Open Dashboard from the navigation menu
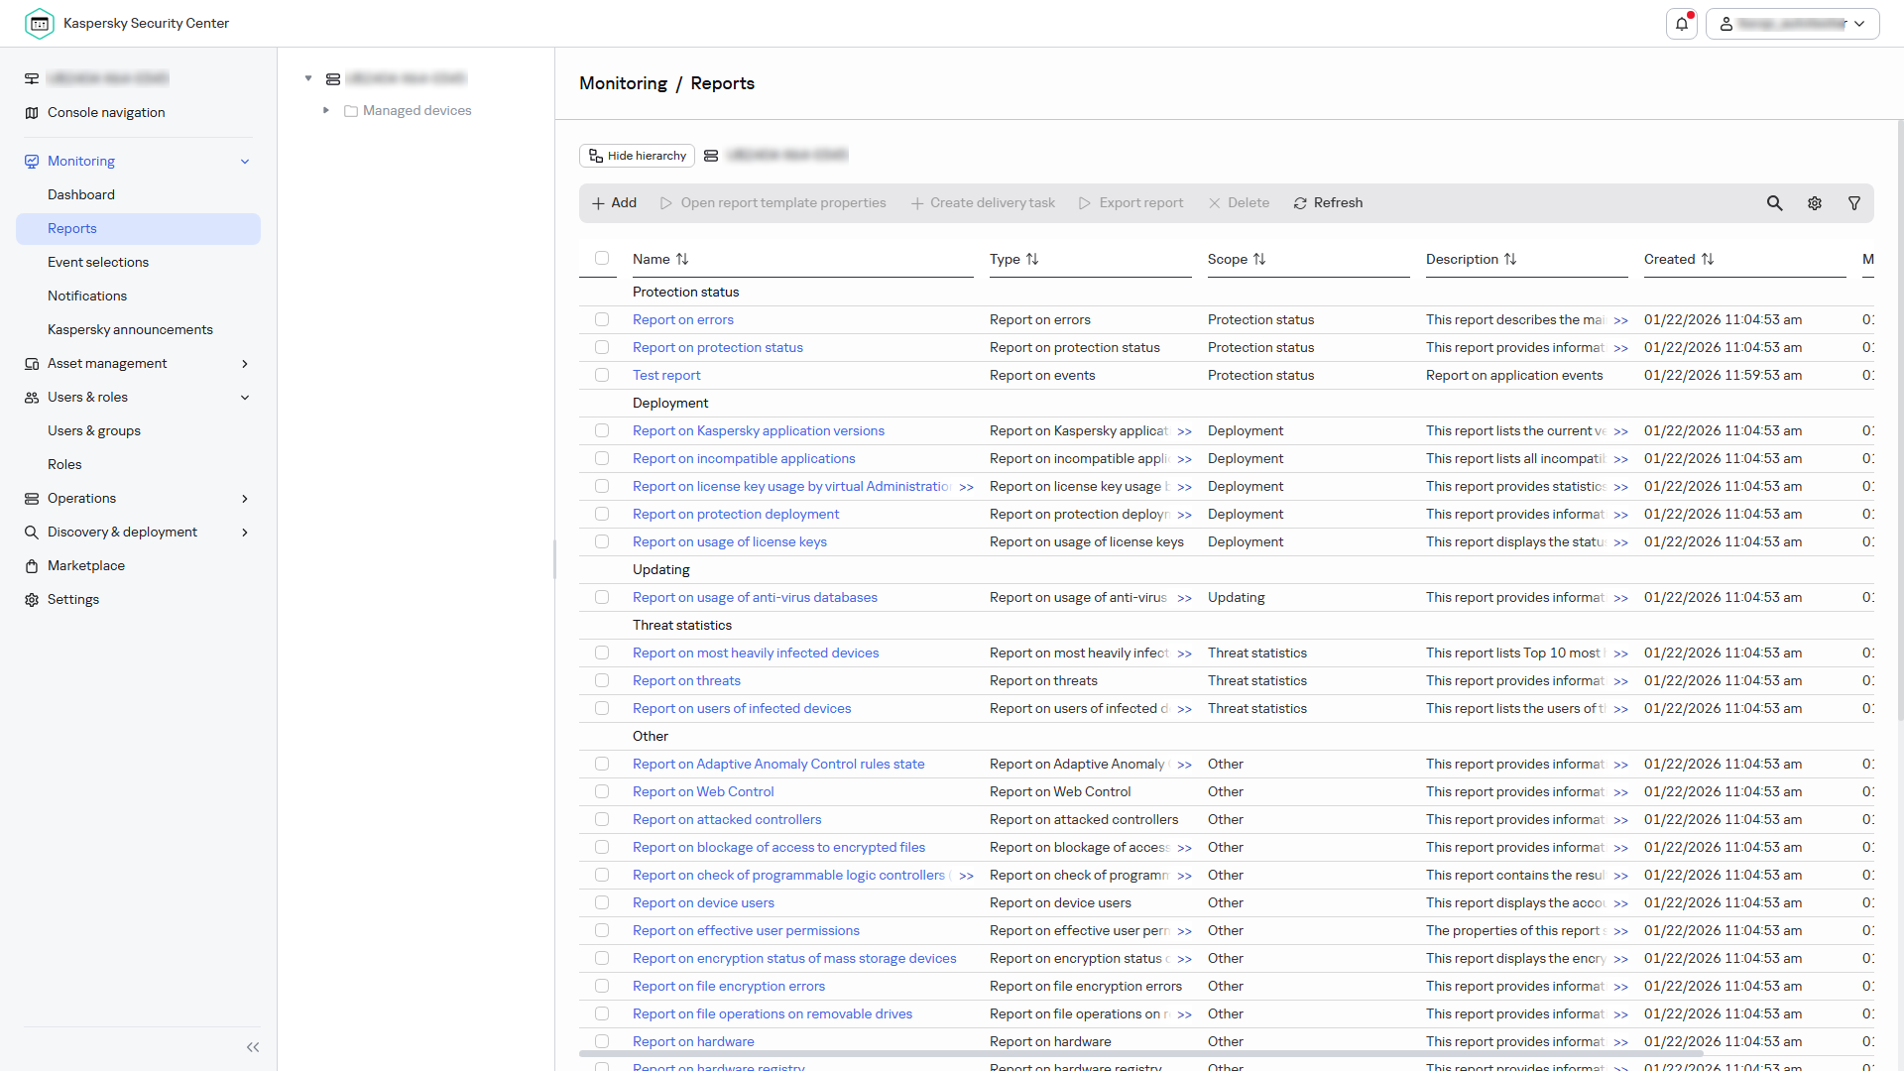The width and height of the screenshot is (1904, 1071). [81, 194]
